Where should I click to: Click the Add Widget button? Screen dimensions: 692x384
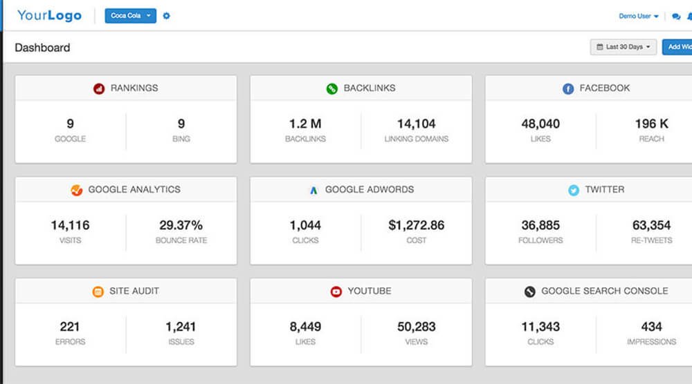coord(677,47)
